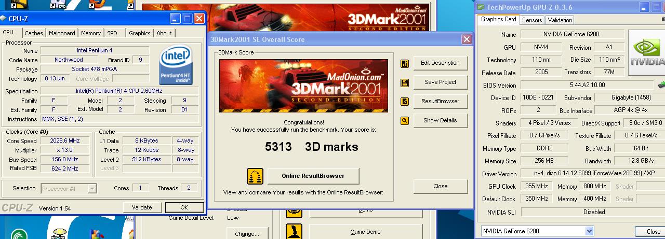
Task: Click the green BIOS save chip icon
Action: [661, 85]
